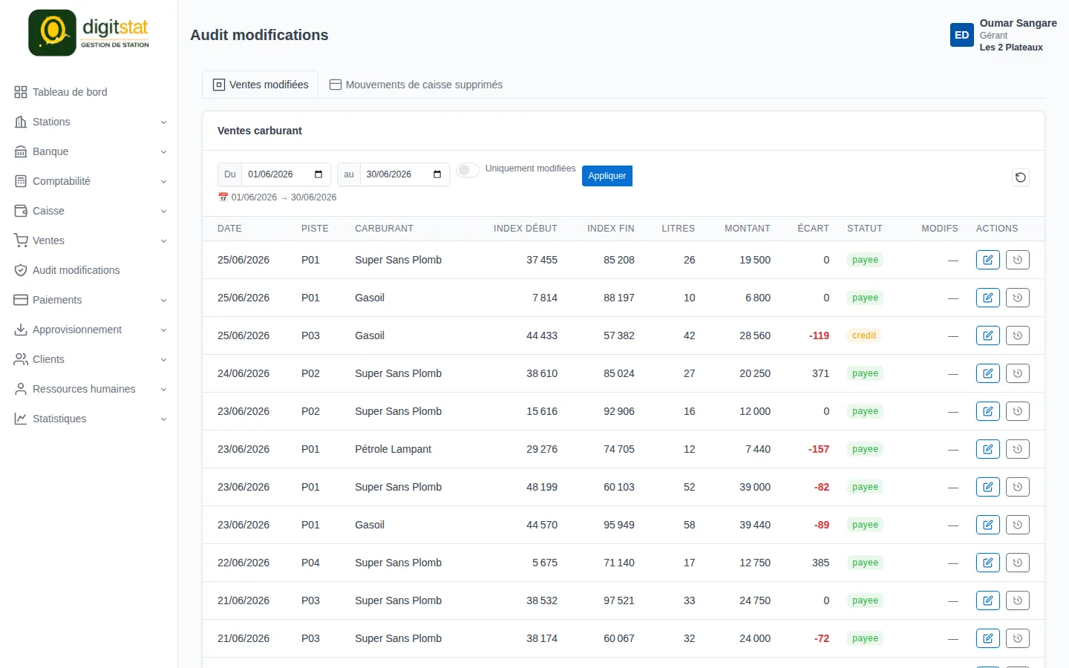
Task: View history of the 39 000 sale row
Action: click(x=1018, y=487)
